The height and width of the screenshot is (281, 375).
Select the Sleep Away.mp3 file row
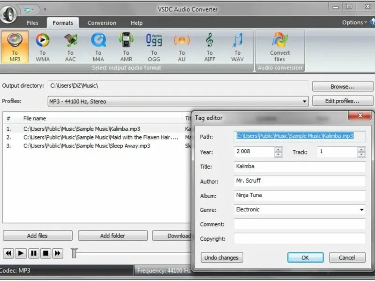(97, 146)
